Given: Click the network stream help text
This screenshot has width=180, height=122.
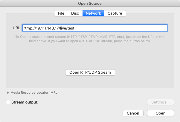Looking at the screenshot, I should 90,39.
